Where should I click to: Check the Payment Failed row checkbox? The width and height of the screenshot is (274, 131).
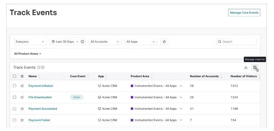(14, 120)
